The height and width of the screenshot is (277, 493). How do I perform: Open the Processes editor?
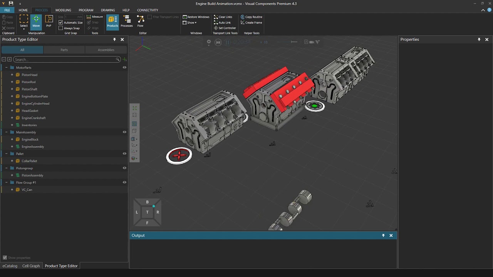127,21
